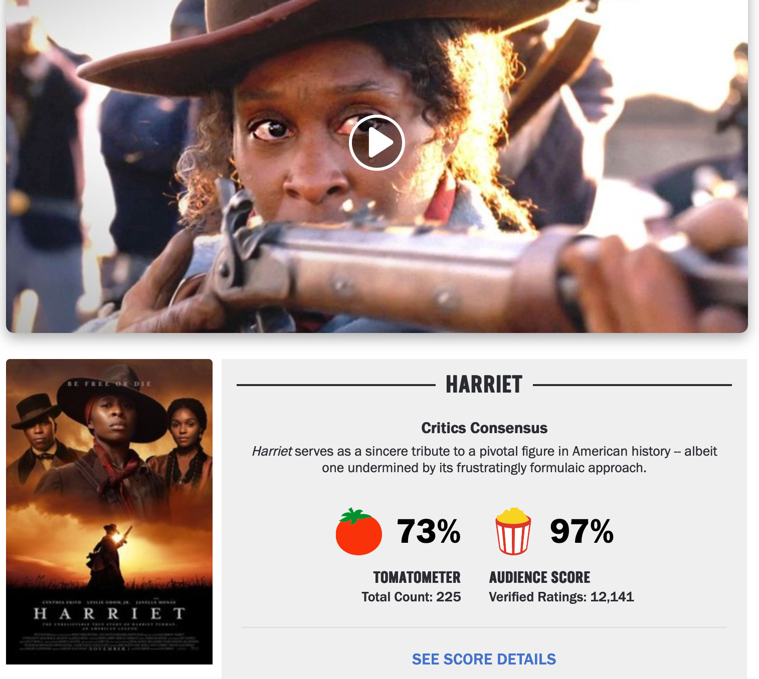Click the HARRIET movie title heading

point(484,385)
